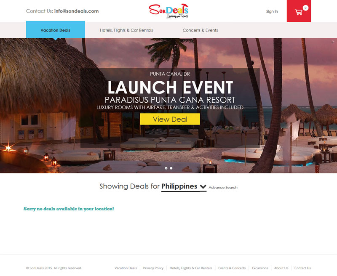Switch to the Vacation Deals tab

(56, 30)
